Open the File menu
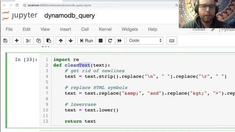The height and width of the screenshot is (132, 235). 9,29
